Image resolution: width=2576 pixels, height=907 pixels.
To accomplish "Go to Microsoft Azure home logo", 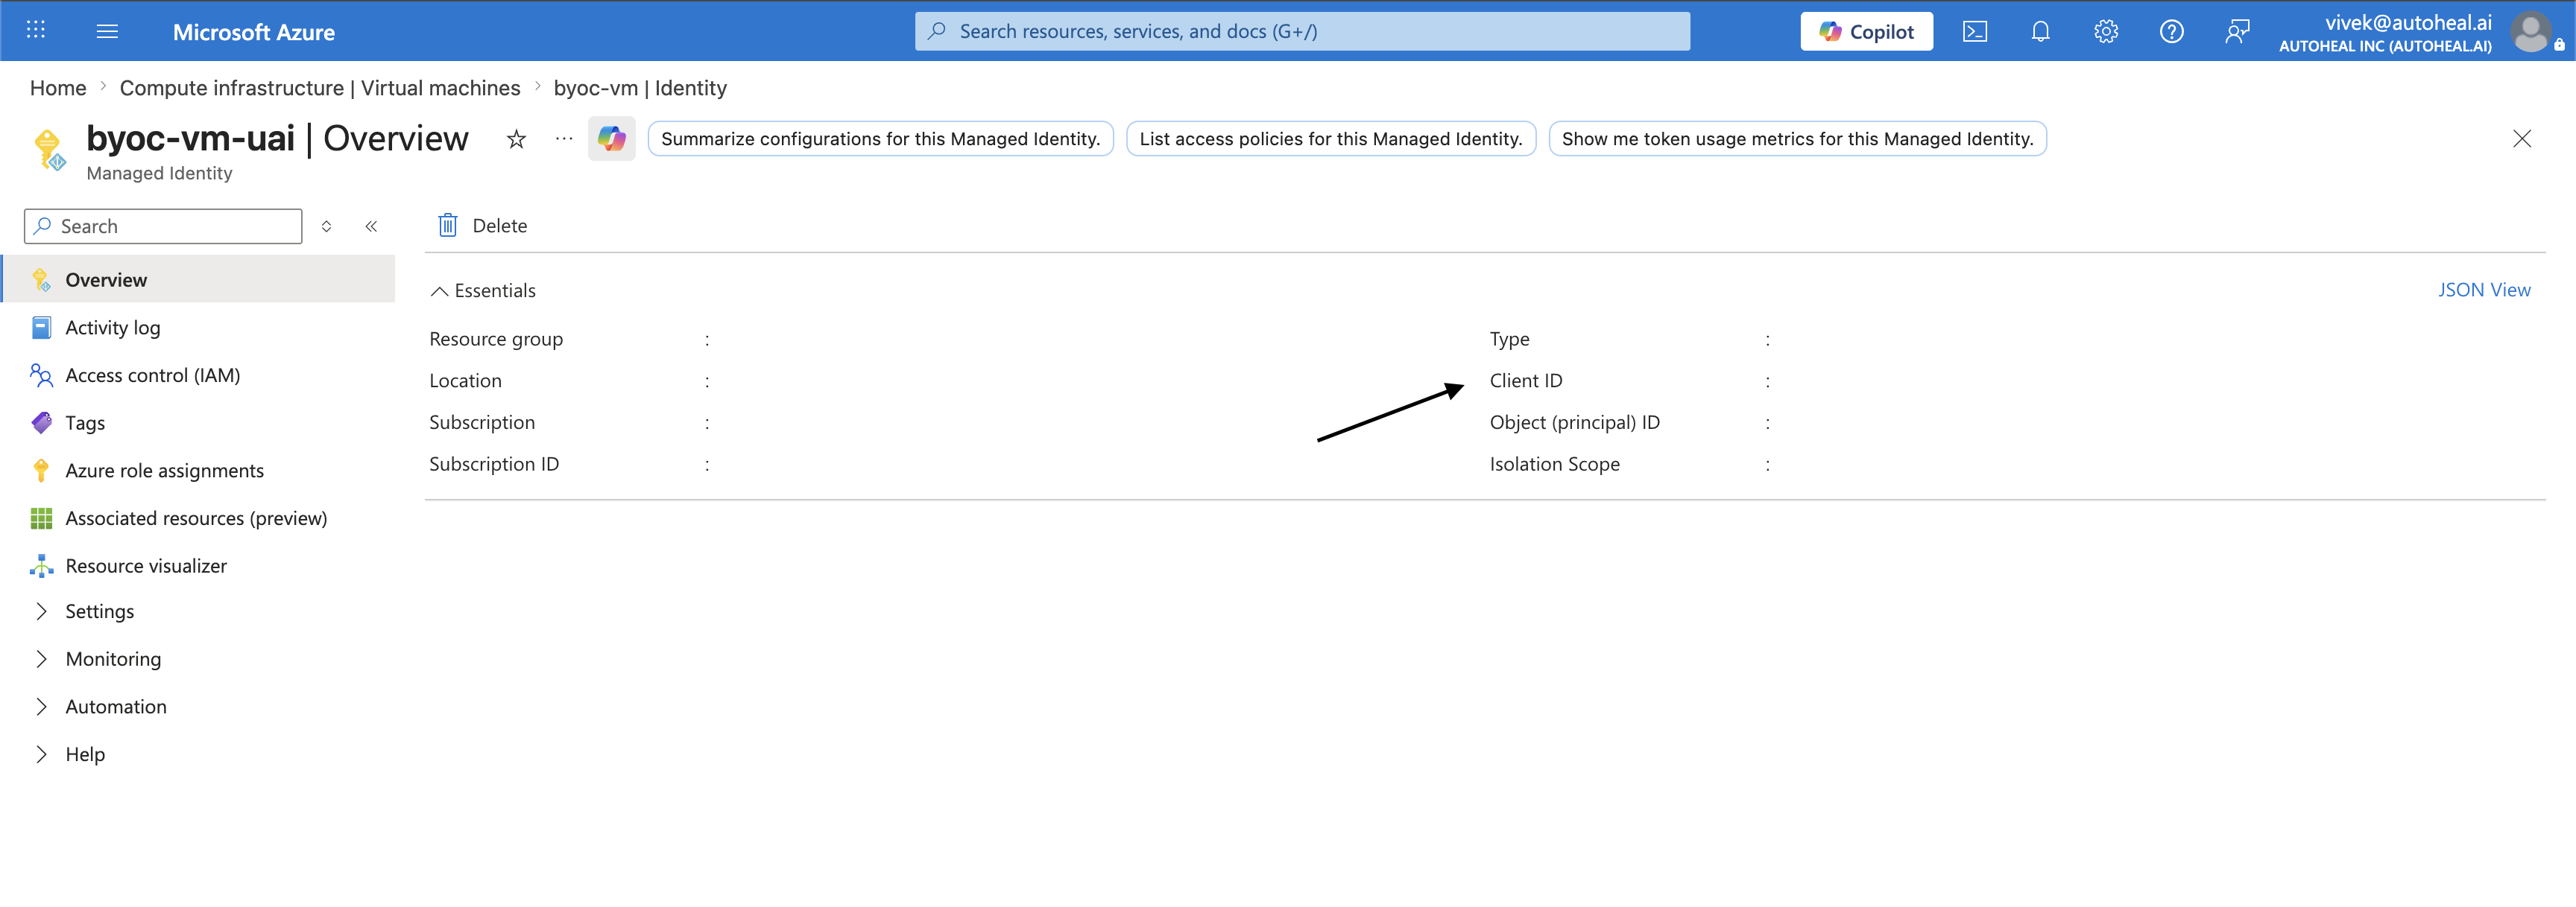I will [x=253, y=32].
